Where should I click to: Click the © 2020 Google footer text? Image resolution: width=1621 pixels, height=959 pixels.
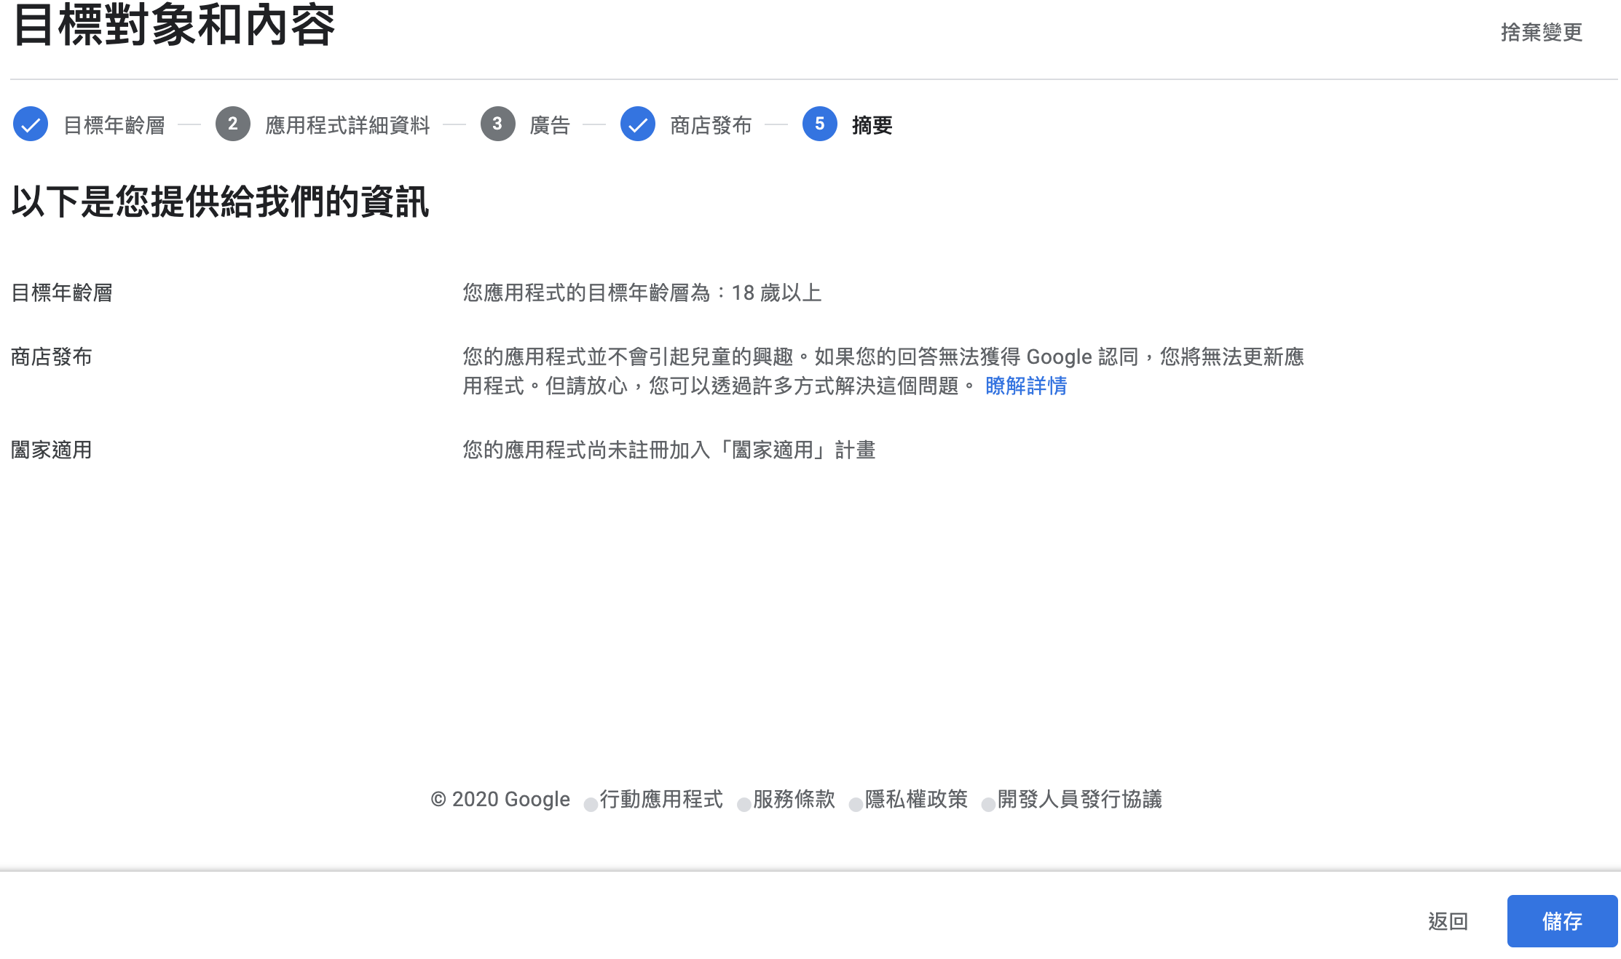pyautogui.click(x=500, y=799)
